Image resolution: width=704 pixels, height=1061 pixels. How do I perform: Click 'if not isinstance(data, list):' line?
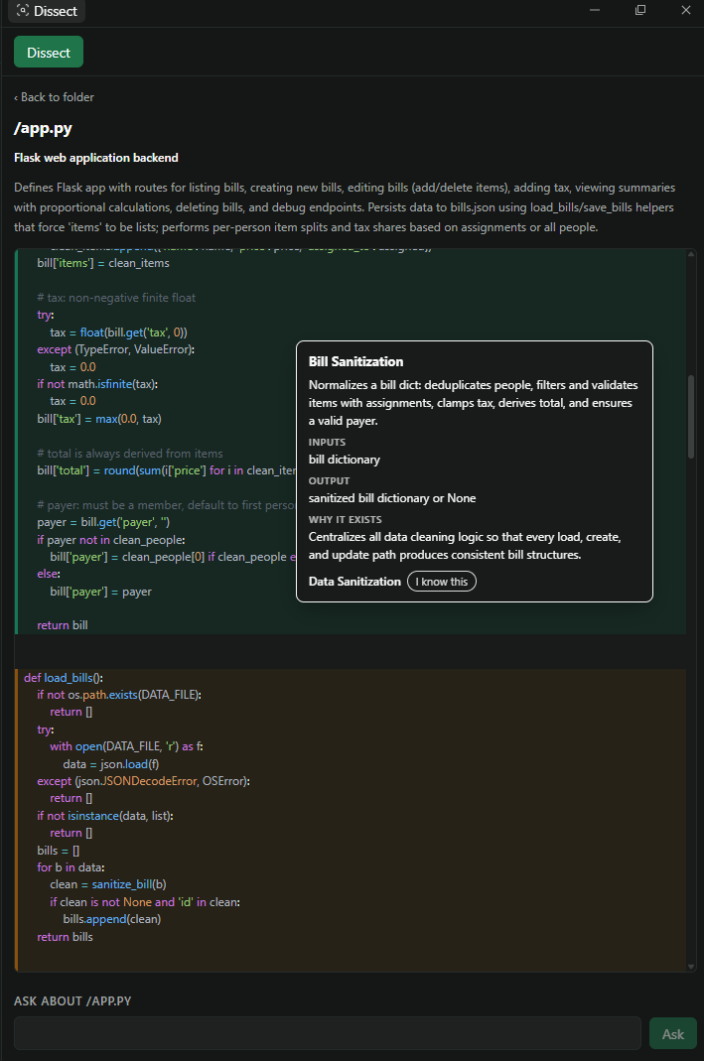[x=105, y=816]
